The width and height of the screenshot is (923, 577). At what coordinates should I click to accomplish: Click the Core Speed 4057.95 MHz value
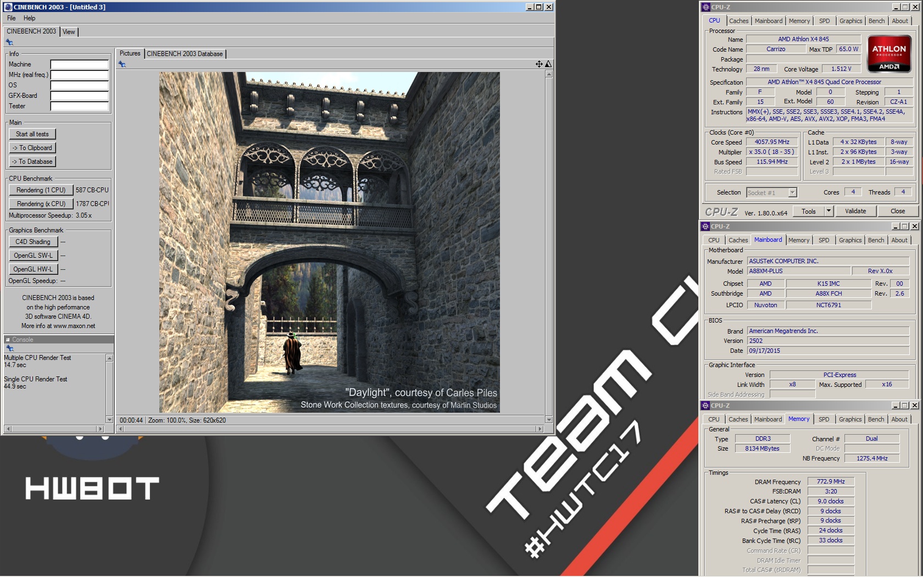pos(772,142)
